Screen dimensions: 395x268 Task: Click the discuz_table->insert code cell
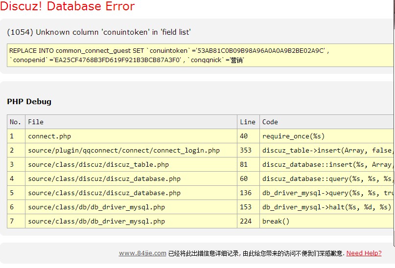point(327,151)
